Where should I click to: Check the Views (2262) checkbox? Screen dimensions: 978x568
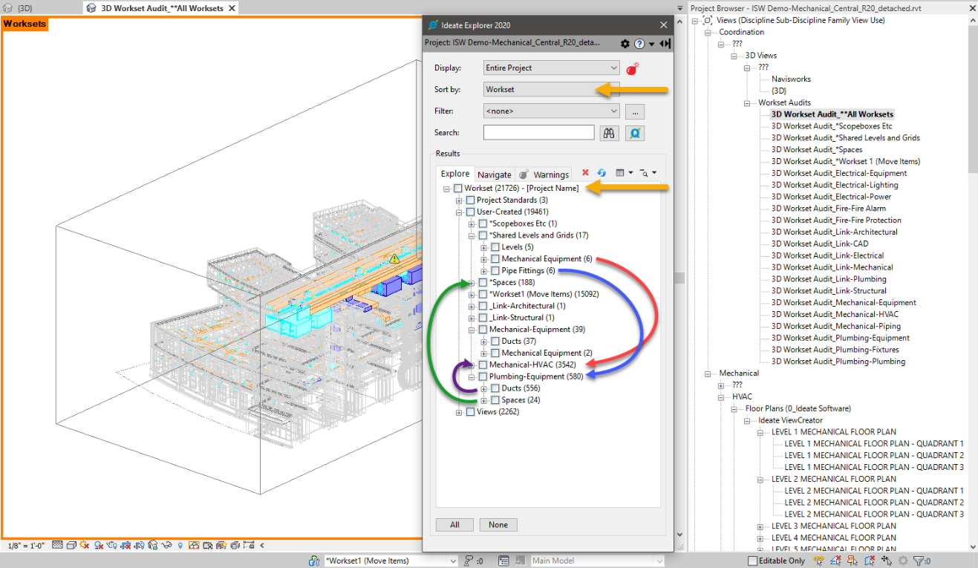(x=470, y=412)
